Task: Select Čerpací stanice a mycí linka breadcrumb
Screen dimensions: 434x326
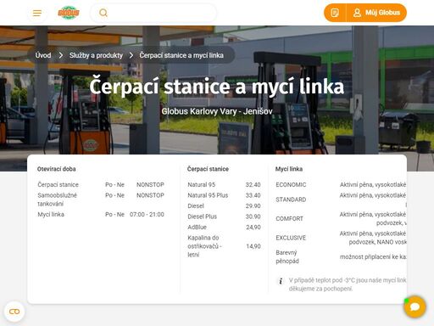Action: pos(181,55)
